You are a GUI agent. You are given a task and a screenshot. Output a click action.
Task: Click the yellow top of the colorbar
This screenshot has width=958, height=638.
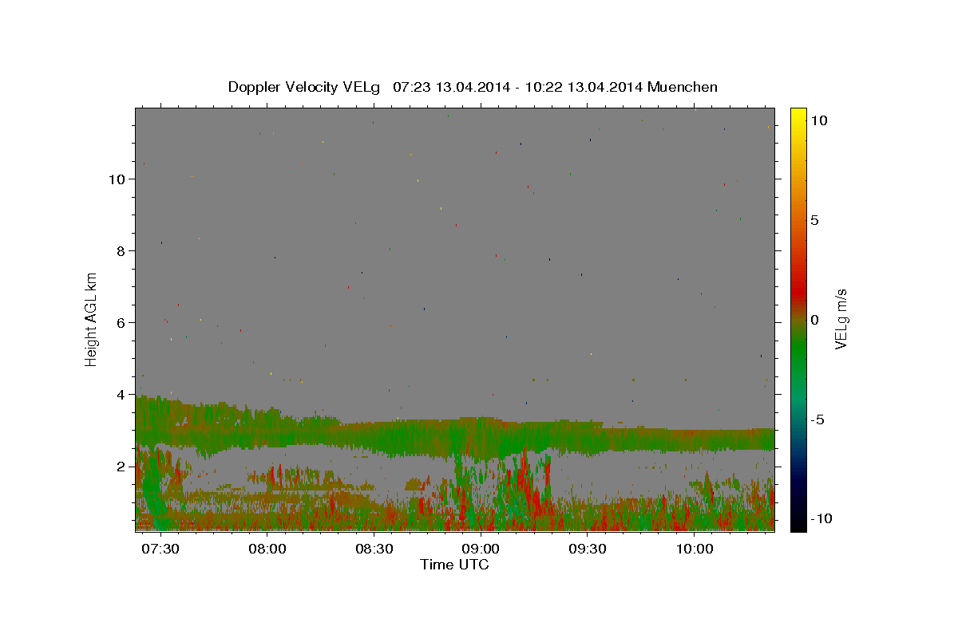click(x=798, y=116)
